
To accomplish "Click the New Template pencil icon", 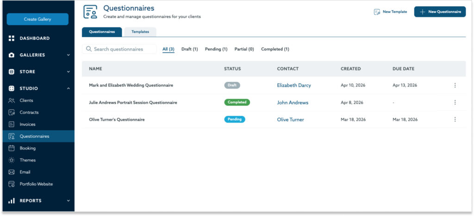I will click(377, 12).
